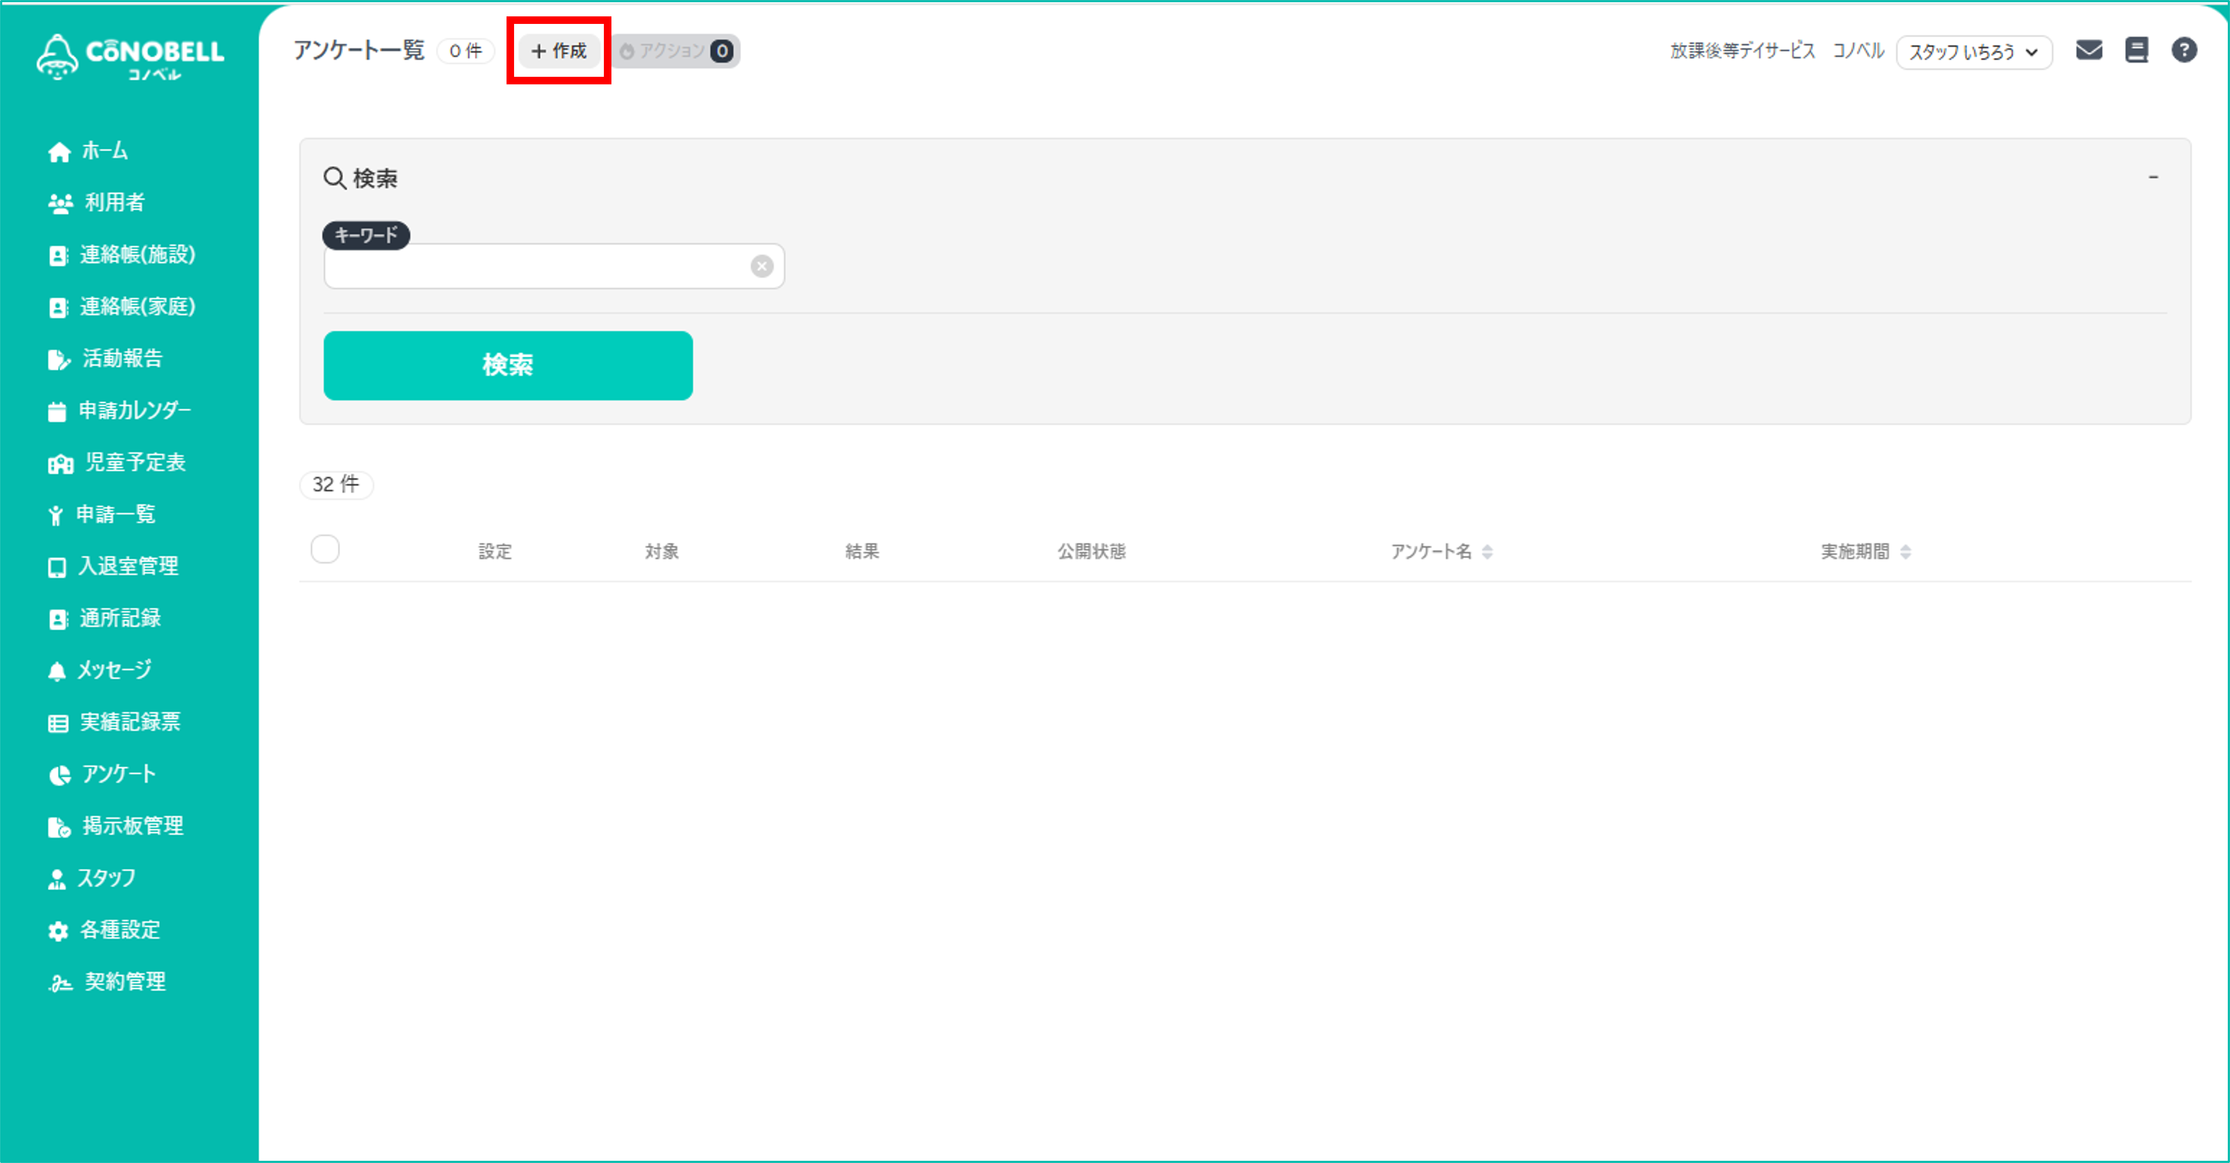Open メッセージ menu item
The height and width of the screenshot is (1163, 2230).
[x=114, y=670]
